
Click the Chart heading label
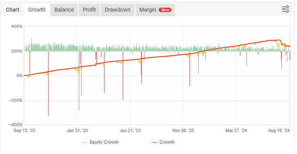click(x=12, y=10)
